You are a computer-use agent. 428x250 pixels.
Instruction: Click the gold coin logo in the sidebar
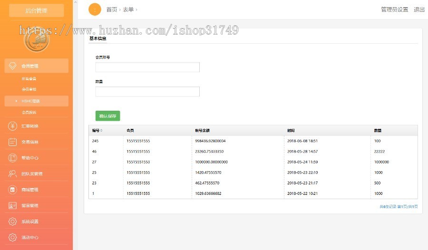coord(37,40)
